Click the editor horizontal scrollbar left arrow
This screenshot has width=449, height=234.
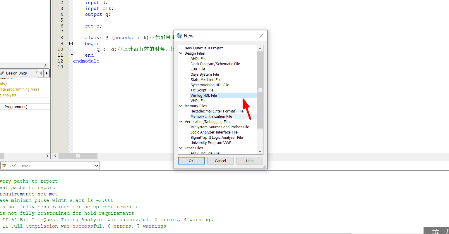(55, 156)
